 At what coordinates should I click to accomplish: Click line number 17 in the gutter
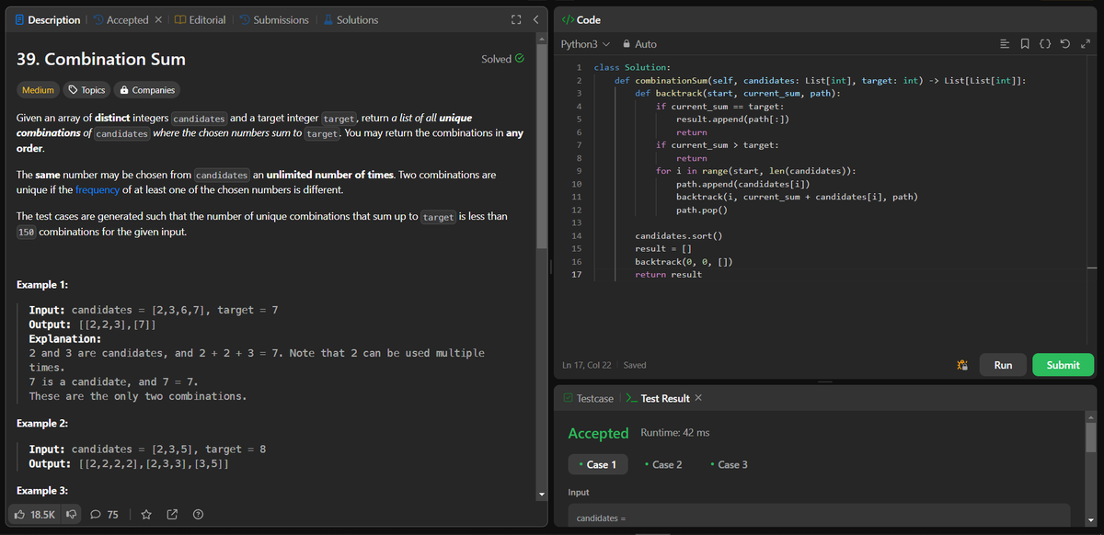(x=578, y=275)
